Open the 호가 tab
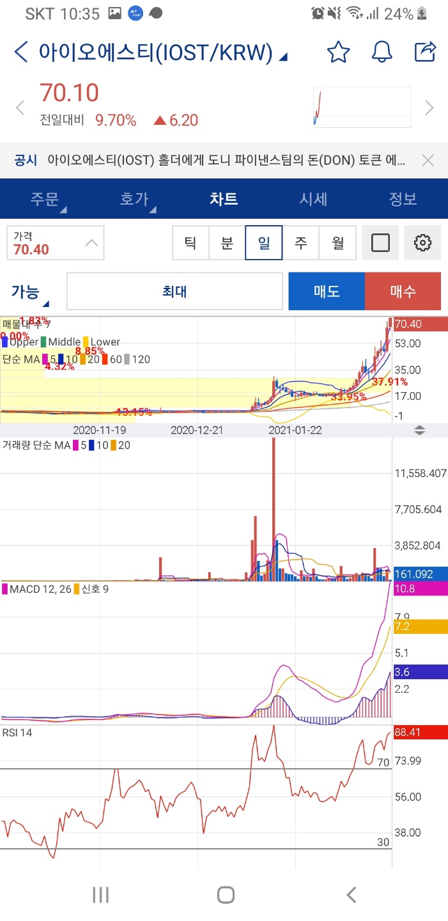The height and width of the screenshot is (921, 448). pyautogui.click(x=134, y=199)
